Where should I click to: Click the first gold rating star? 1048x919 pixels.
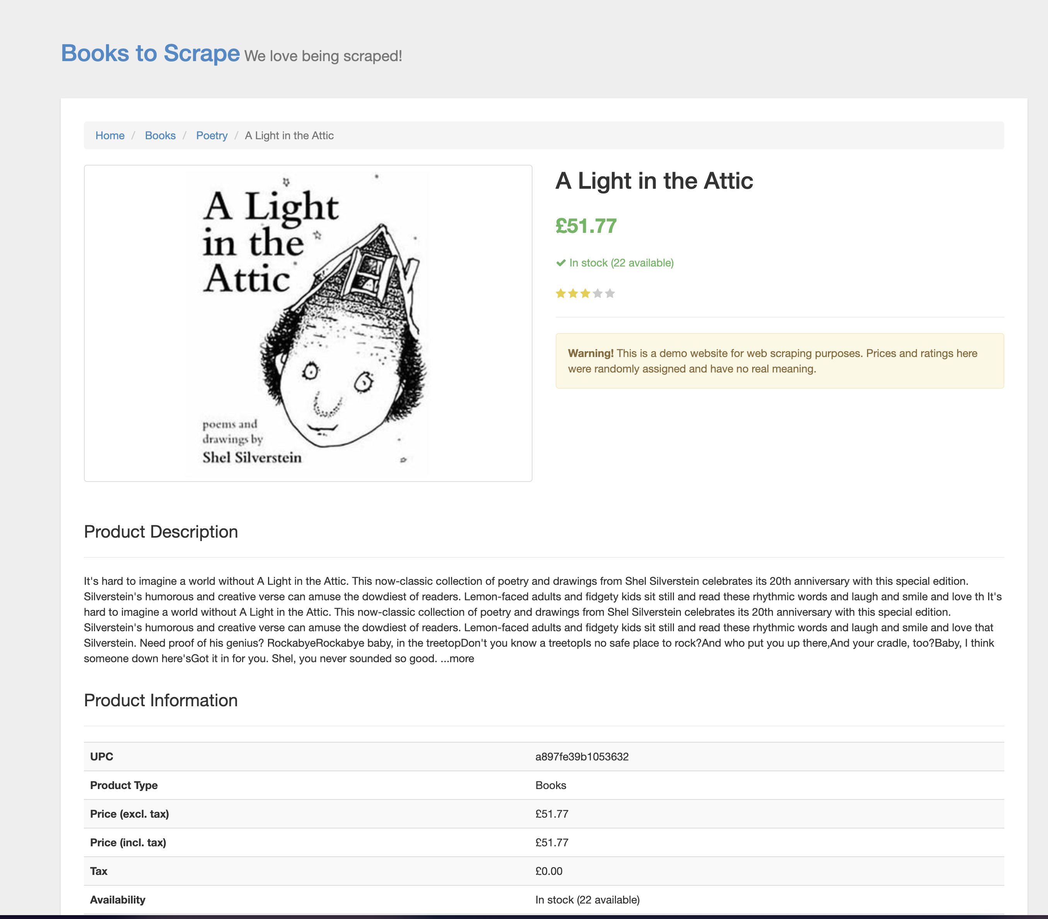coord(560,293)
